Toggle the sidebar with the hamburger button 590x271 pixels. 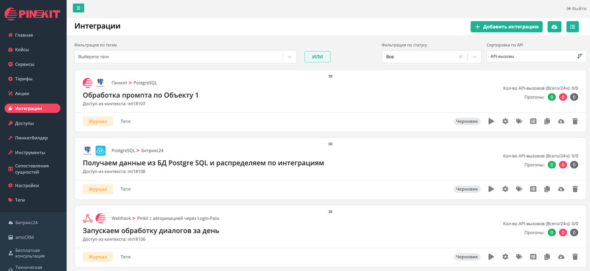pos(79,8)
